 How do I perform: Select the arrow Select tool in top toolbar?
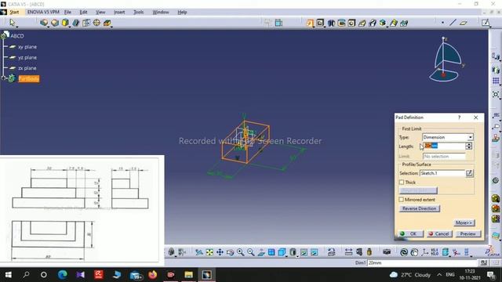pyautogui.click(x=13, y=23)
